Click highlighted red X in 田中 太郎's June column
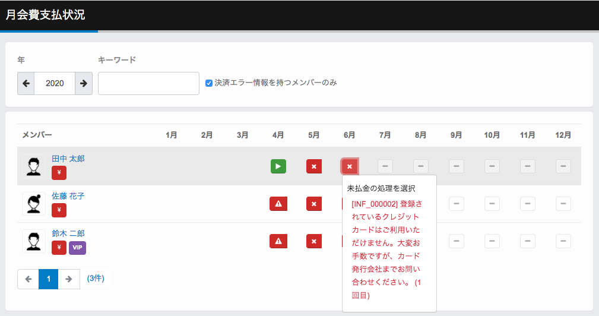The image size is (599, 316). [x=349, y=166]
